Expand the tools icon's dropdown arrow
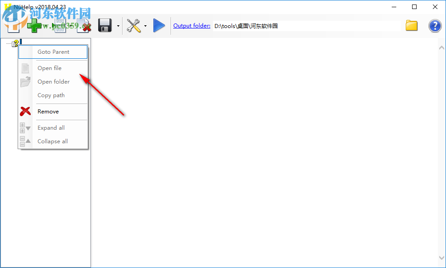 coord(145,26)
